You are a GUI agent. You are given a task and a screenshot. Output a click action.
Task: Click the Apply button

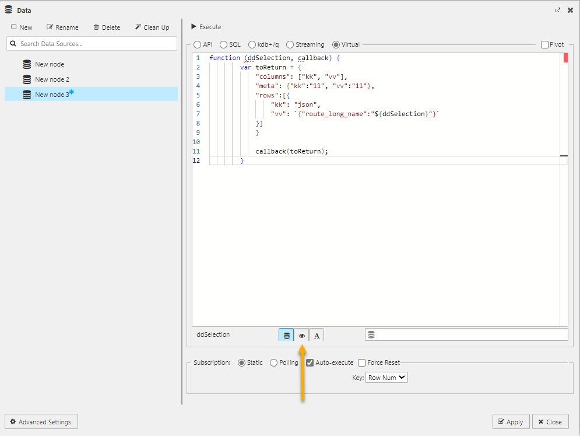pyautogui.click(x=511, y=421)
